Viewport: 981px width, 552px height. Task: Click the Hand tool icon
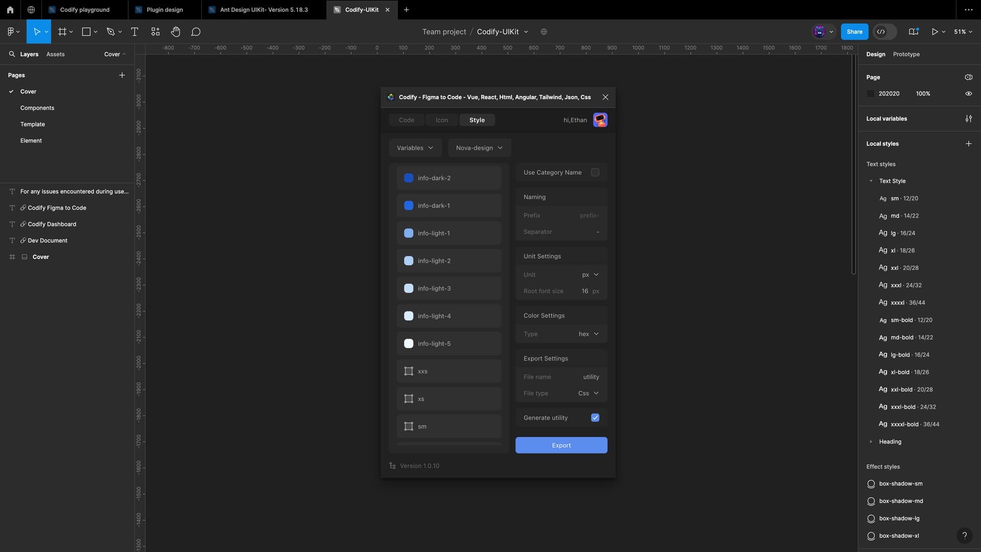(x=175, y=31)
